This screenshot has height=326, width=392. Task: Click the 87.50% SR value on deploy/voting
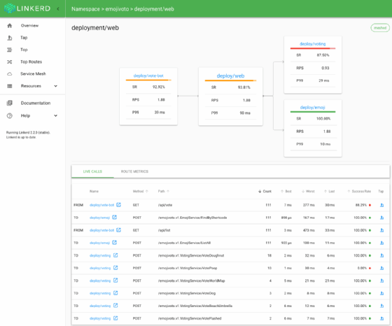tap(323, 55)
